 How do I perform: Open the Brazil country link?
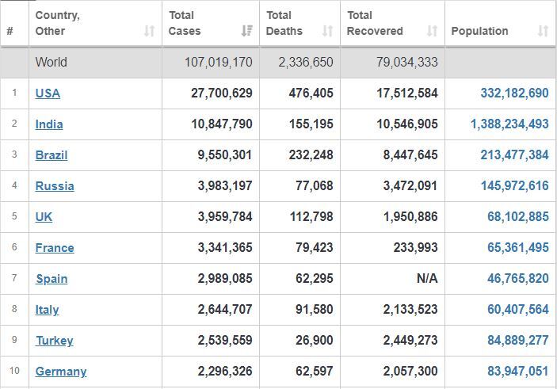click(52, 155)
